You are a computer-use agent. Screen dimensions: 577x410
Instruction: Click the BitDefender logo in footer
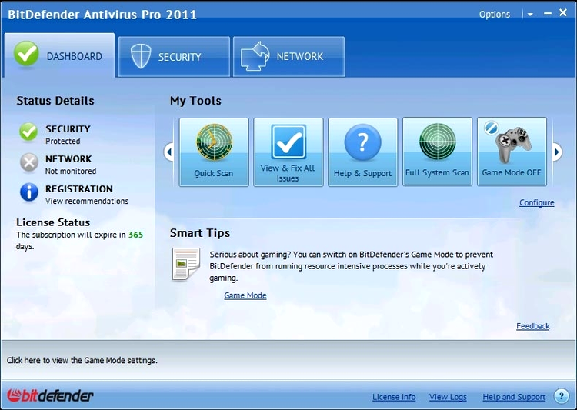[x=50, y=396]
